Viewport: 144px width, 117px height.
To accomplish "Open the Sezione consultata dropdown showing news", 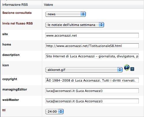I will (66, 14).
